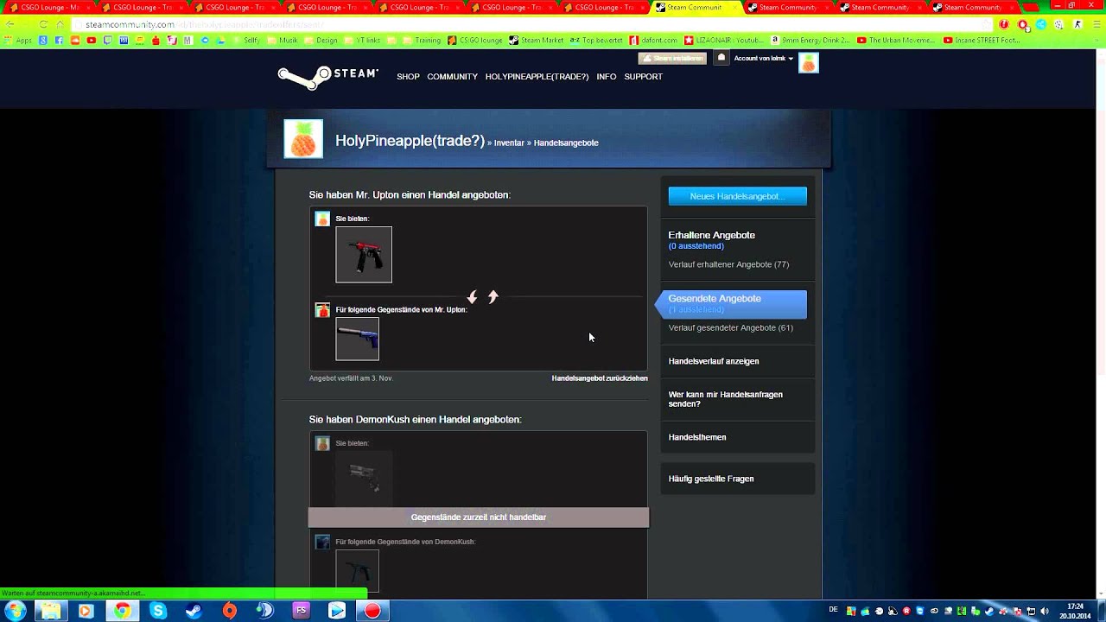Open the Design bookmarks folder
The width and height of the screenshot is (1106, 622).
321,41
